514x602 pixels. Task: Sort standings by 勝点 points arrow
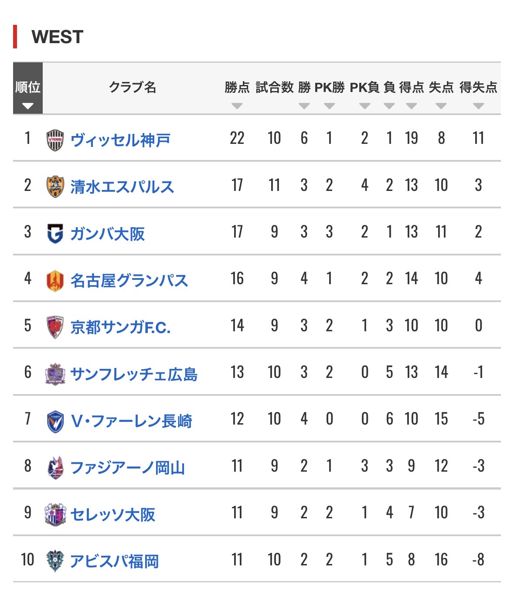[237, 106]
